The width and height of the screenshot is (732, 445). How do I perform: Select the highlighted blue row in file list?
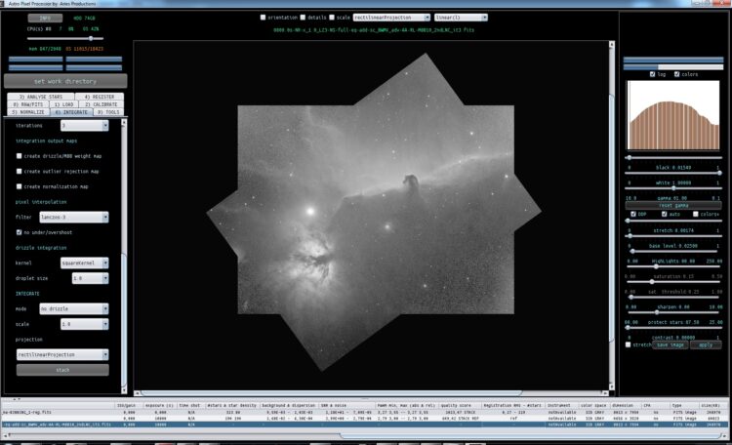(364, 425)
